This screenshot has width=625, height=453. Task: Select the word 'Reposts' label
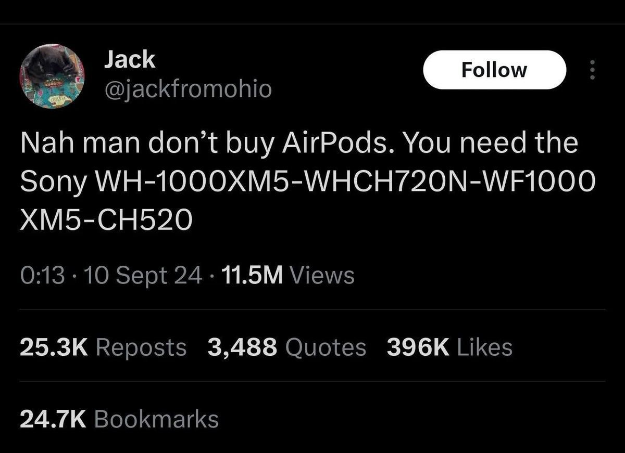[x=141, y=348]
